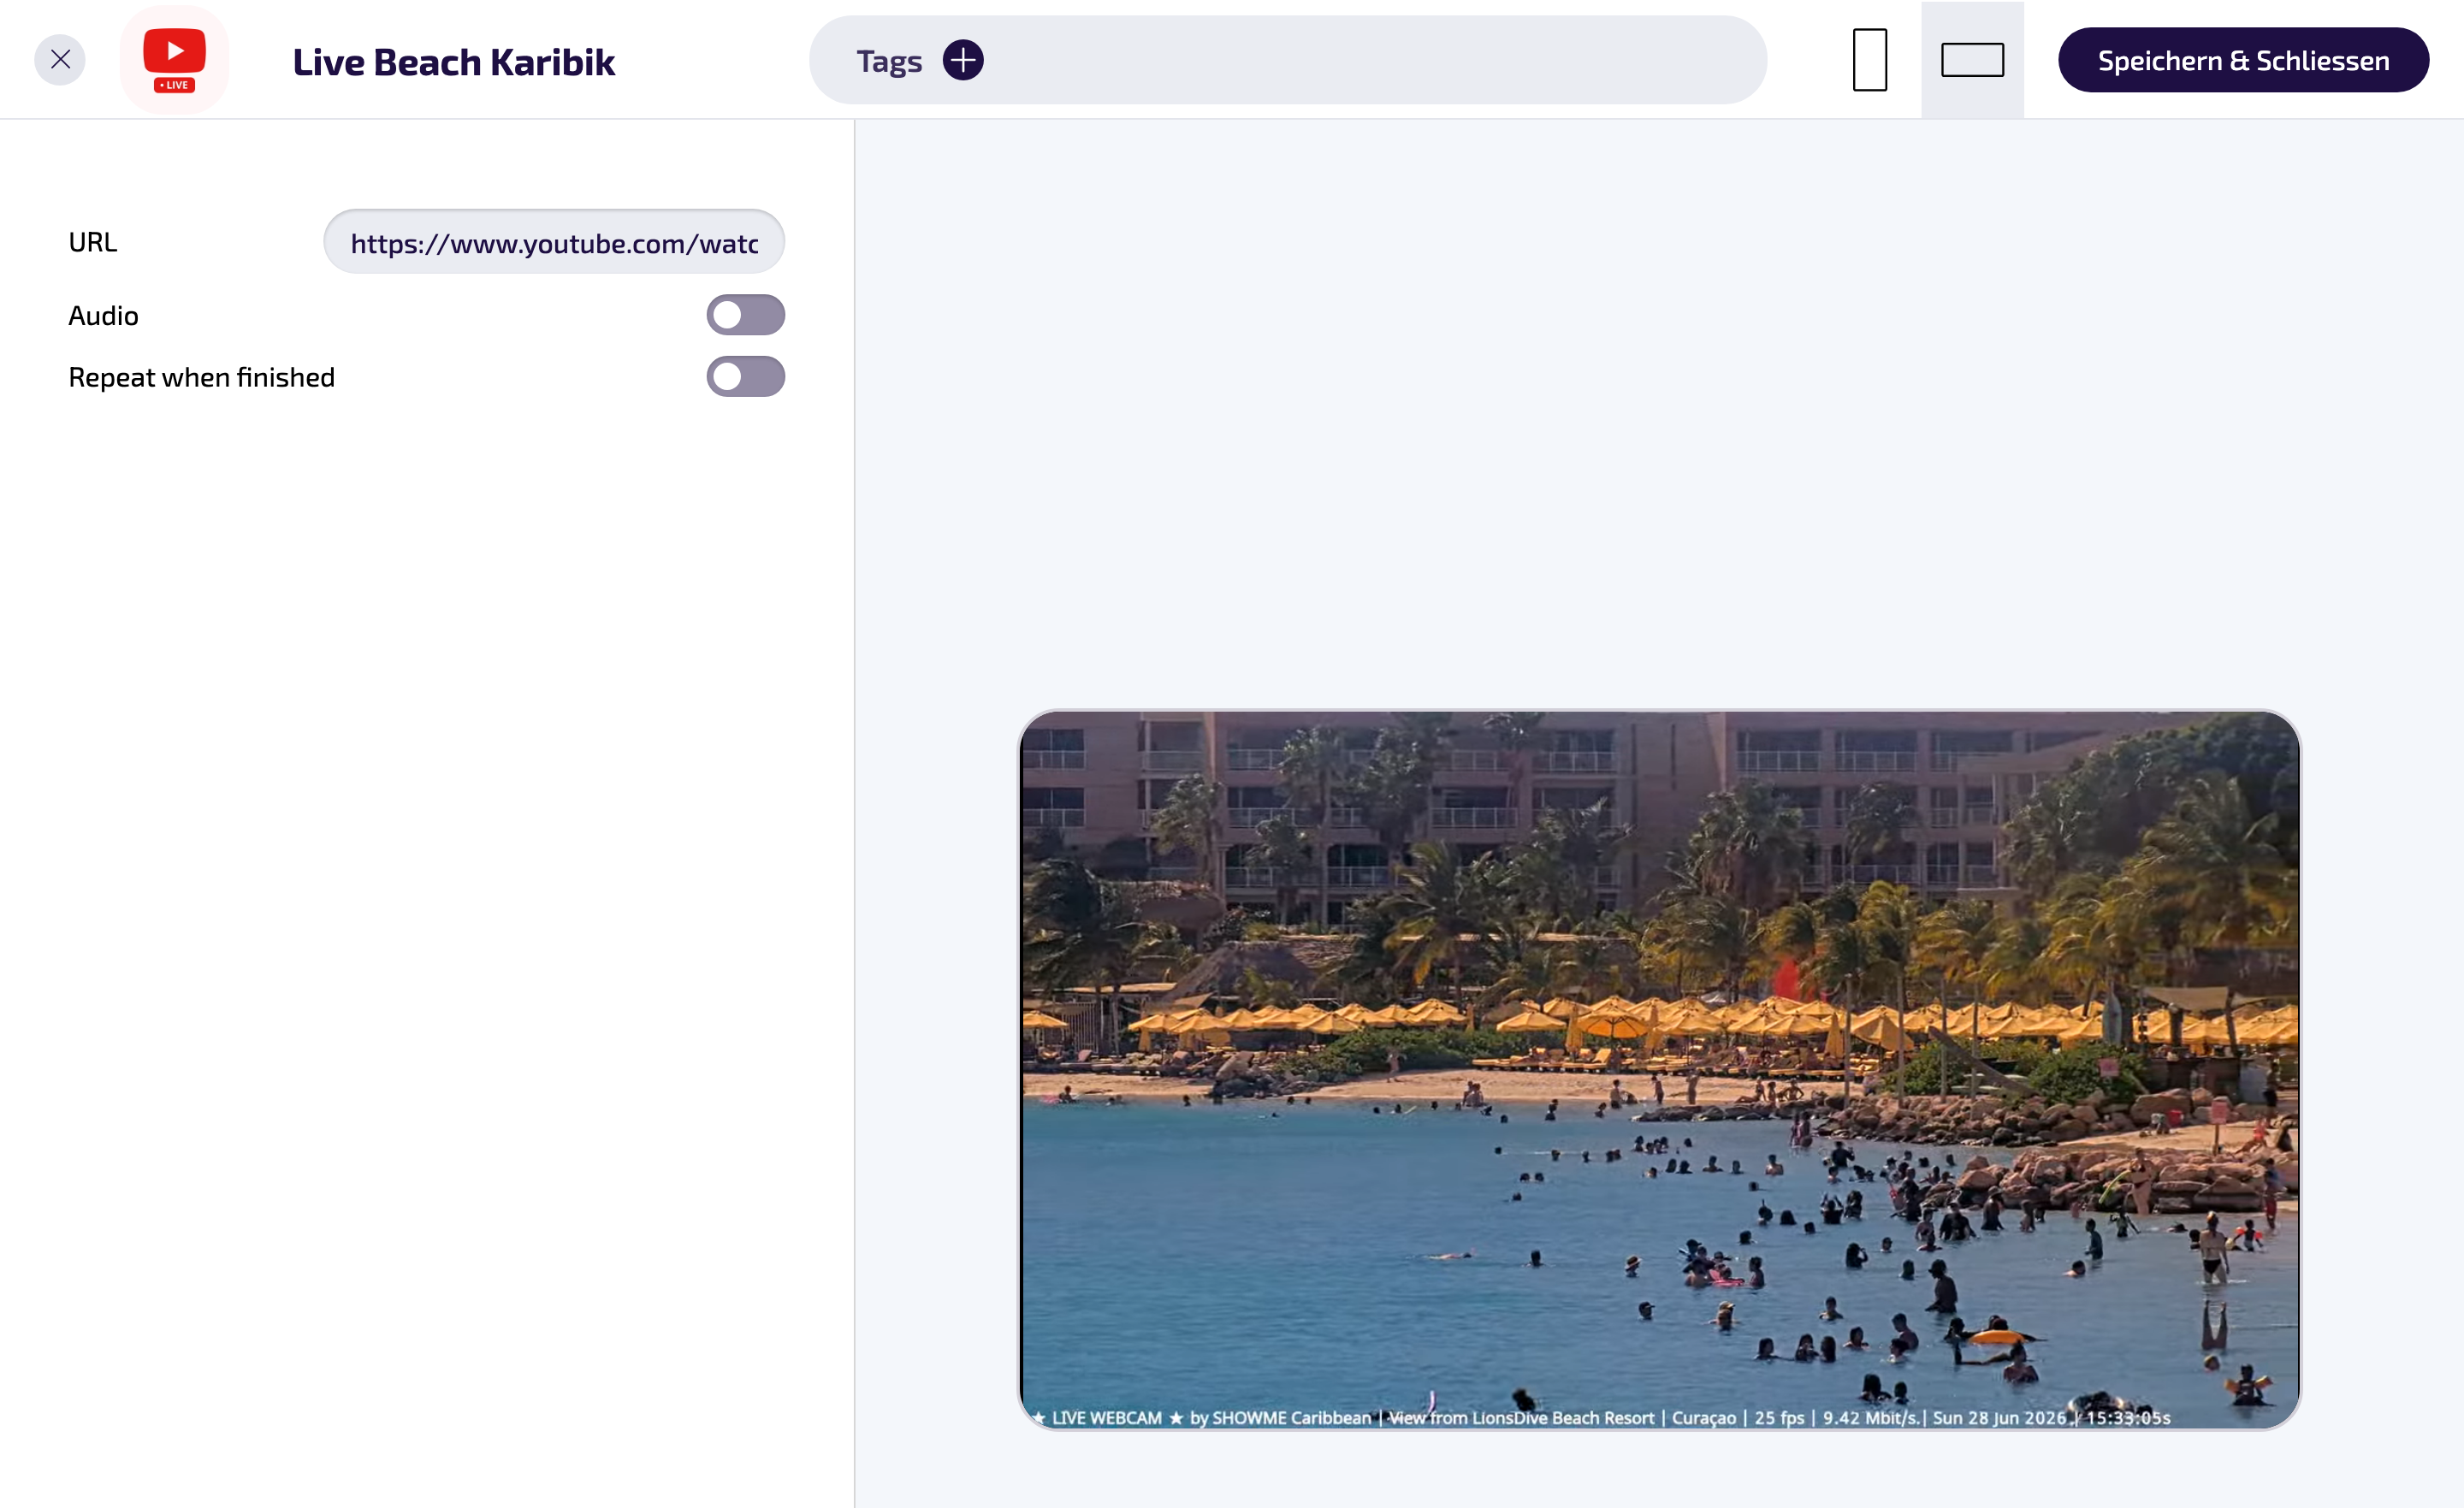
Task: Click the LIVE WEBCAM caption in video
Action: pyautogui.click(x=1106, y=1418)
